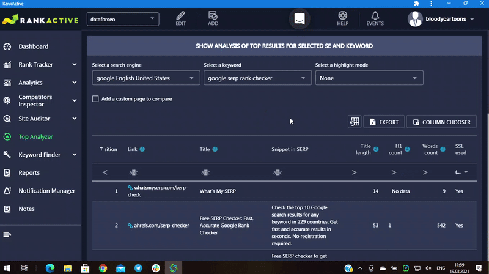Open the Dashboard sidebar icon
Image resolution: width=489 pixels, height=274 pixels.
[7, 46]
